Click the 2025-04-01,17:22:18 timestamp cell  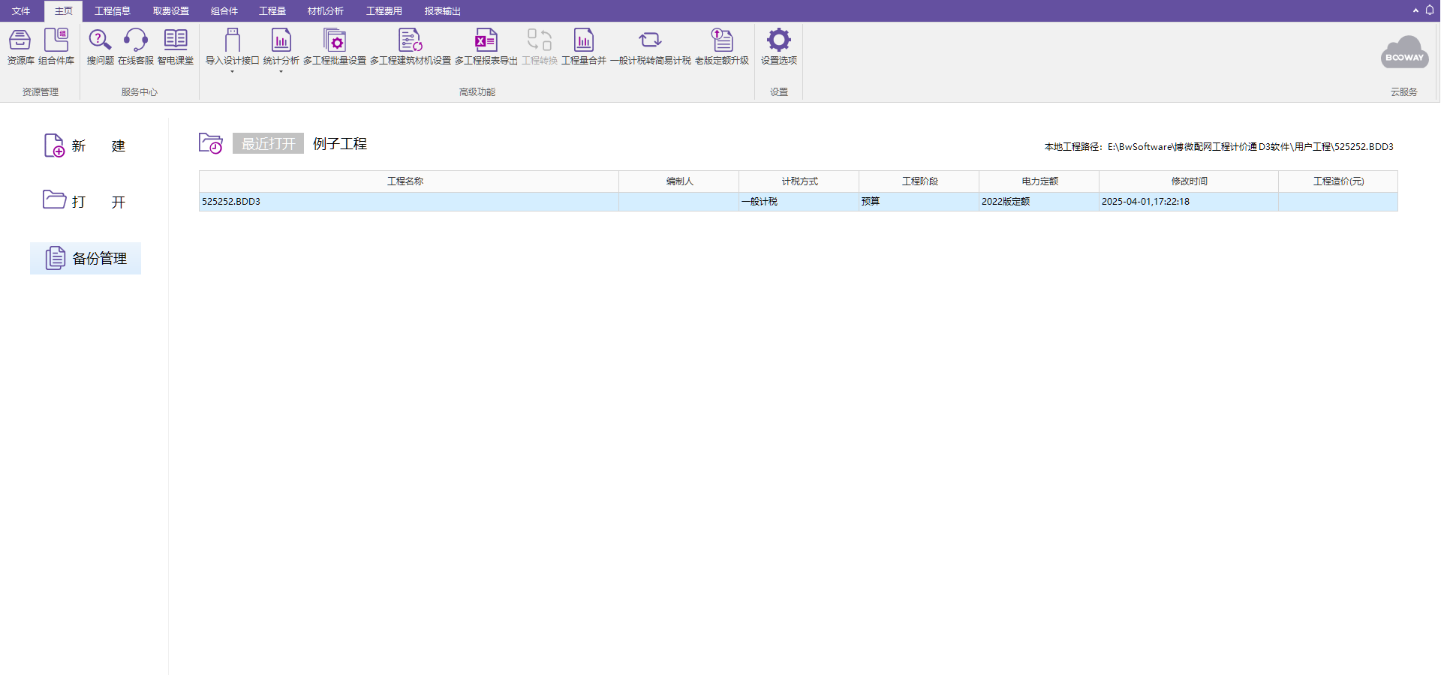pyautogui.click(x=1189, y=202)
